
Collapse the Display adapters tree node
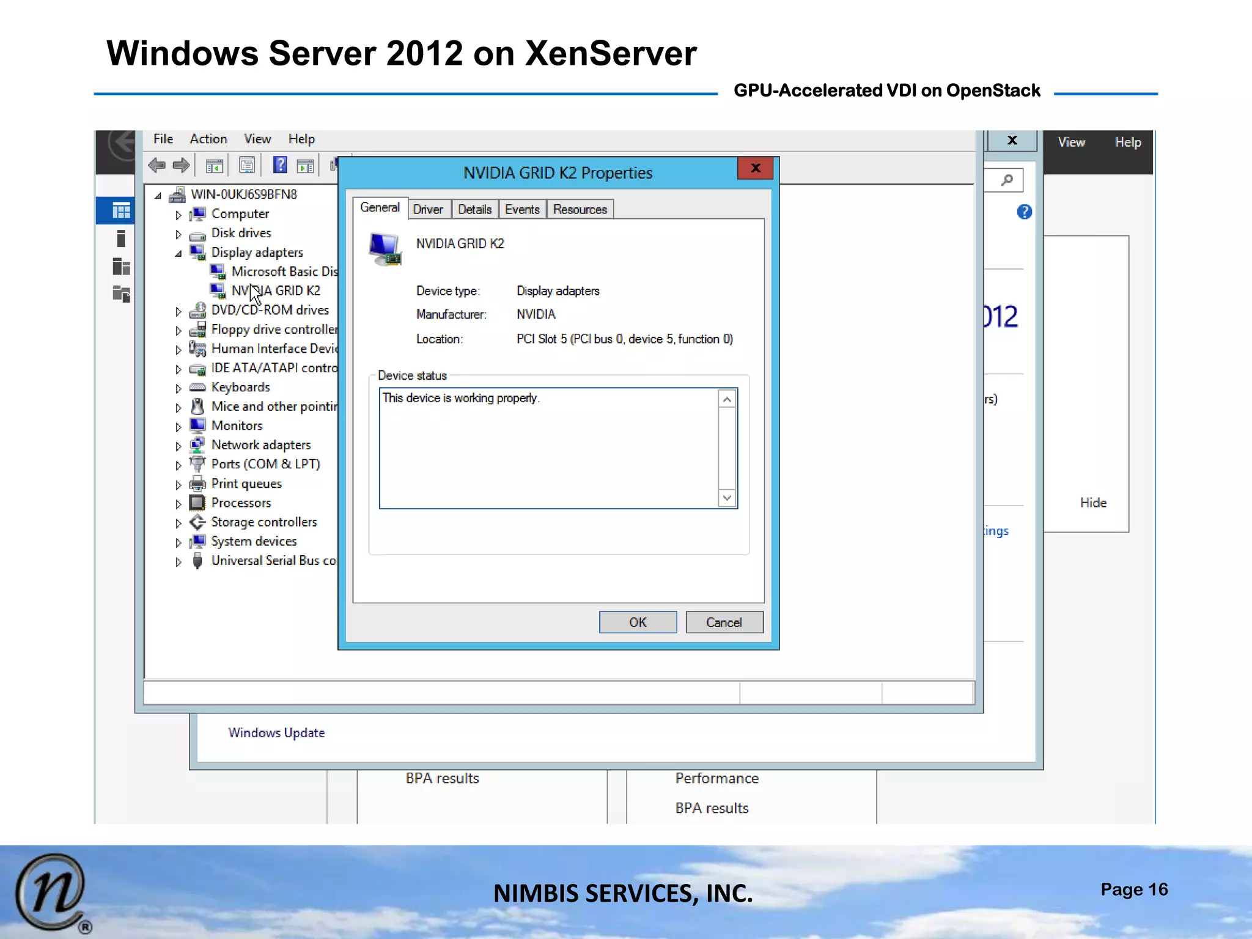click(178, 254)
